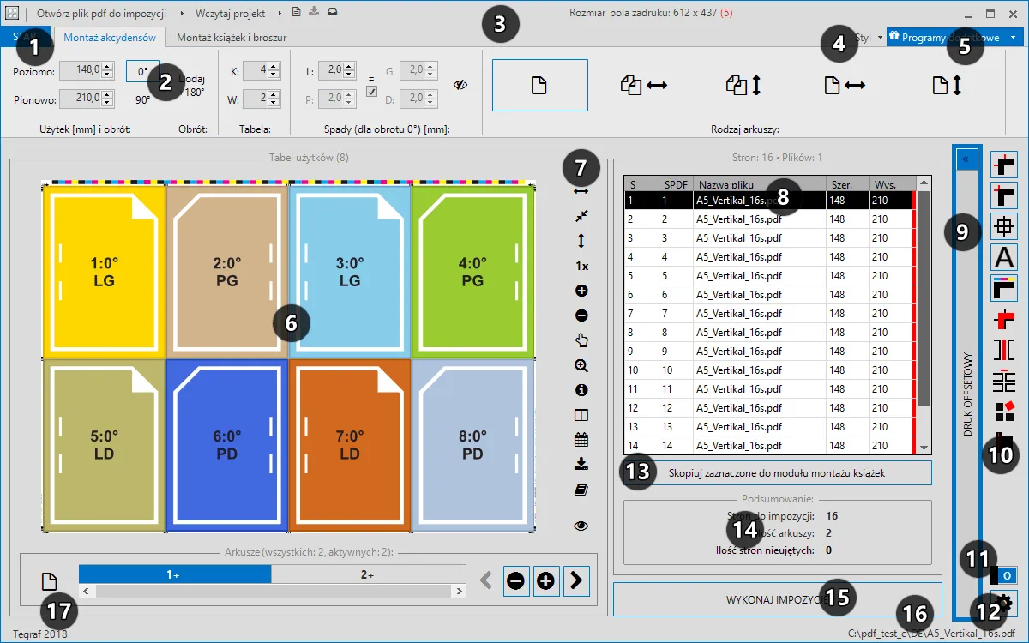This screenshot has height=643, width=1029.
Task: Click the download icon in preview toolbar
Action: tap(581, 464)
